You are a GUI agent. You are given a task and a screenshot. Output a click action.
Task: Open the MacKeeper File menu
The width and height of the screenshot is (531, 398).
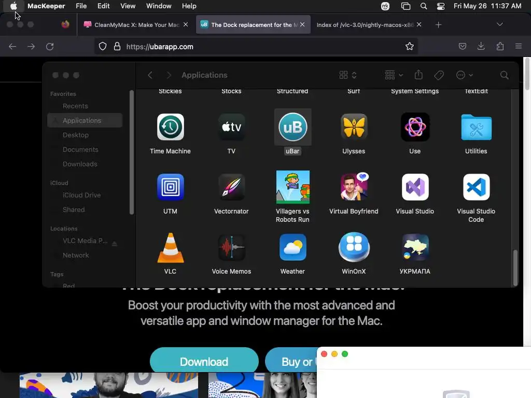pos(81,6)
